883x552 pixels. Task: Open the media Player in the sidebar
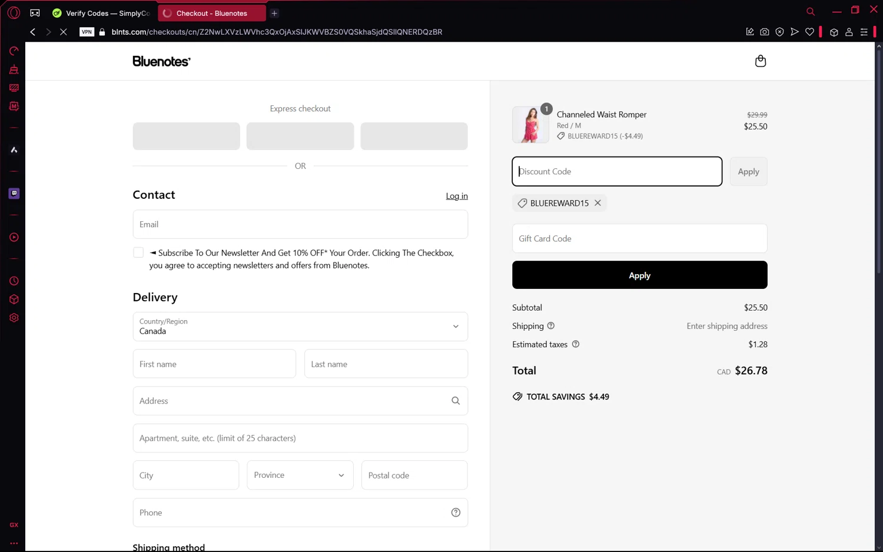click(x=14, y=237)
